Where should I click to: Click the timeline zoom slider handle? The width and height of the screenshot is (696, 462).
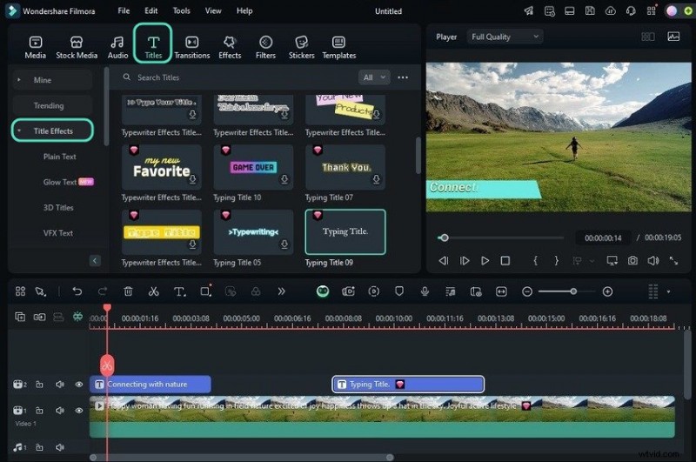coord(573,291)
